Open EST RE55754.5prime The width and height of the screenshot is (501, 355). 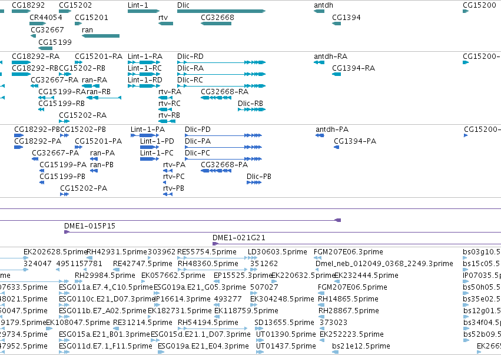213,258
